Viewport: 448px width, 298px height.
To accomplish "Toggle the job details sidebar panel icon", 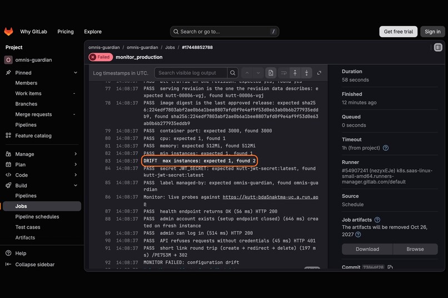I will (438, 47).
